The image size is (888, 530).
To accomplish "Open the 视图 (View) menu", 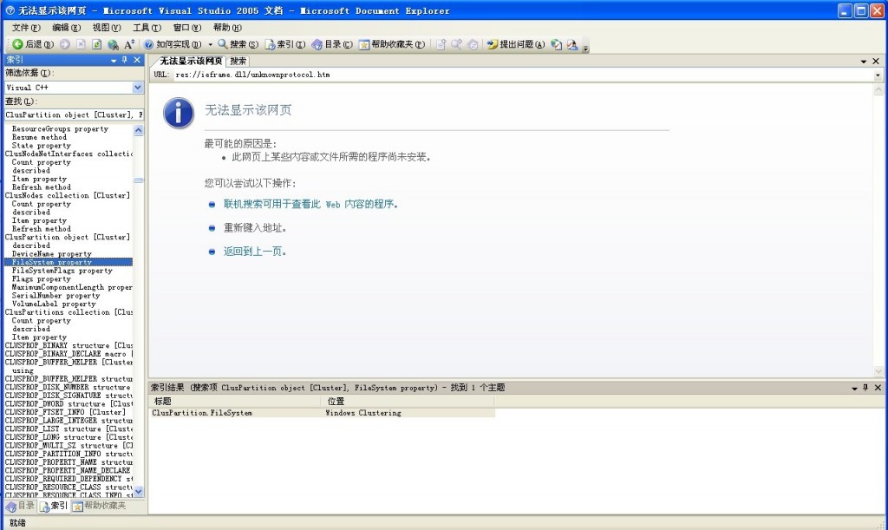I will pyautogui.click(x=107, y=27).
